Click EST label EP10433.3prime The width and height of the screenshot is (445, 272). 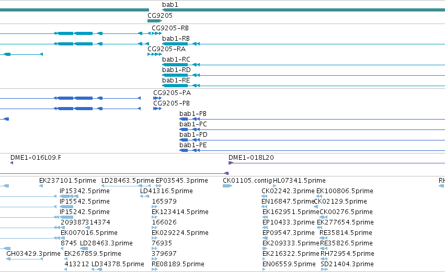pos(288,223)
